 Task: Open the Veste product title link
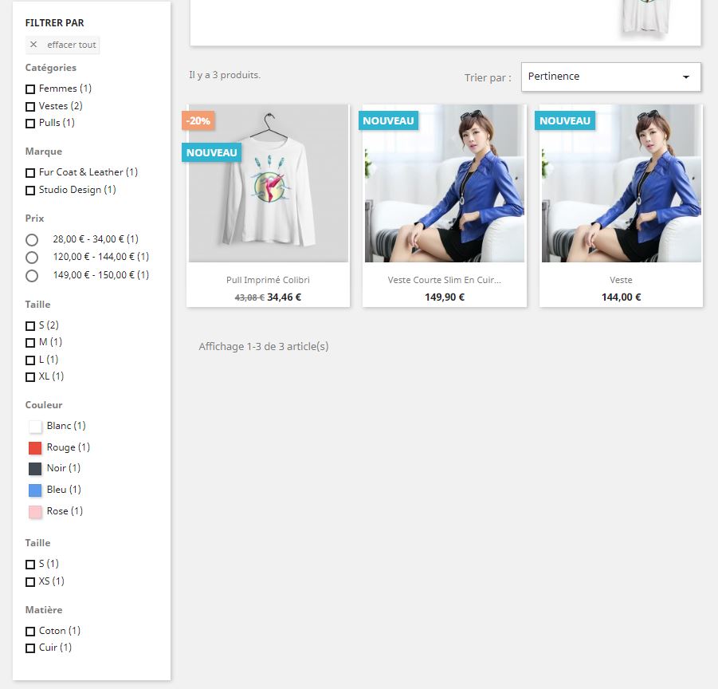pos(621,280)
